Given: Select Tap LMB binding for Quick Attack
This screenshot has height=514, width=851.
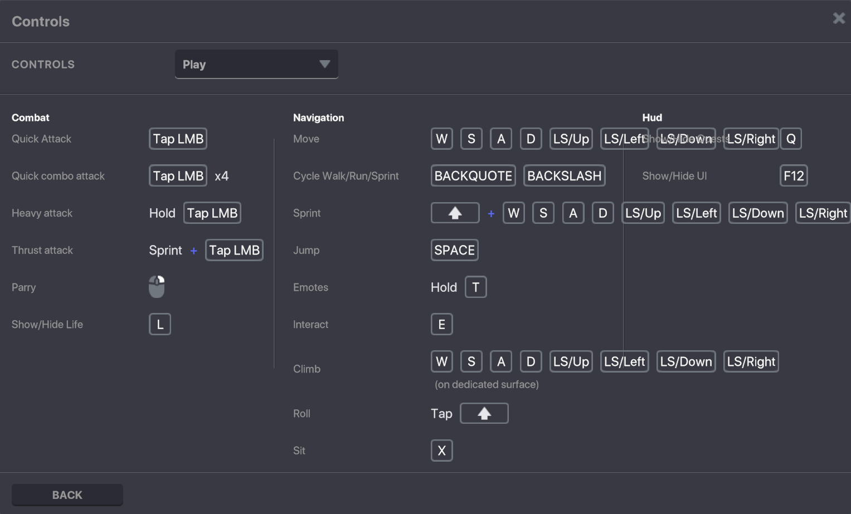Looking at the screenshot, I should pyautogui.click(x=178, y=139).
